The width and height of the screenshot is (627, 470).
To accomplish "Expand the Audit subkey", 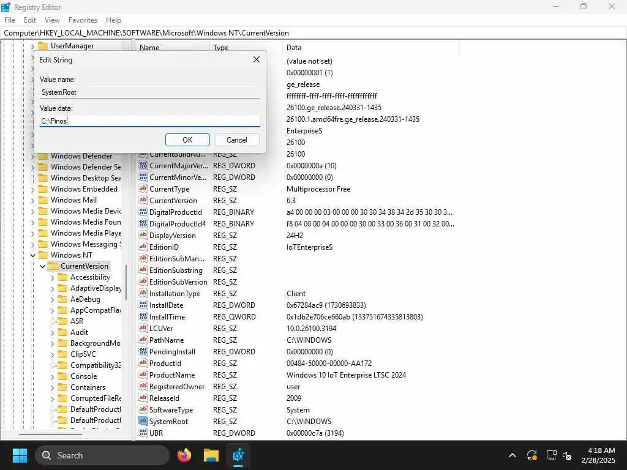I will coord(53,332).
